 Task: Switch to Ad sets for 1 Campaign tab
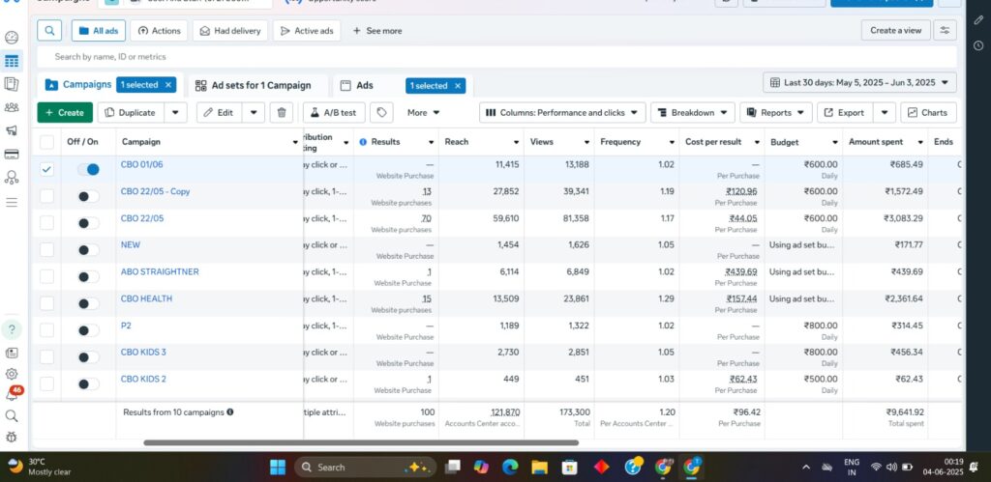point(254,85)
